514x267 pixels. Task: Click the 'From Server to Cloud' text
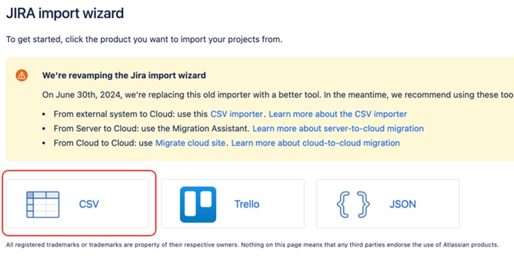click(152, 129)
